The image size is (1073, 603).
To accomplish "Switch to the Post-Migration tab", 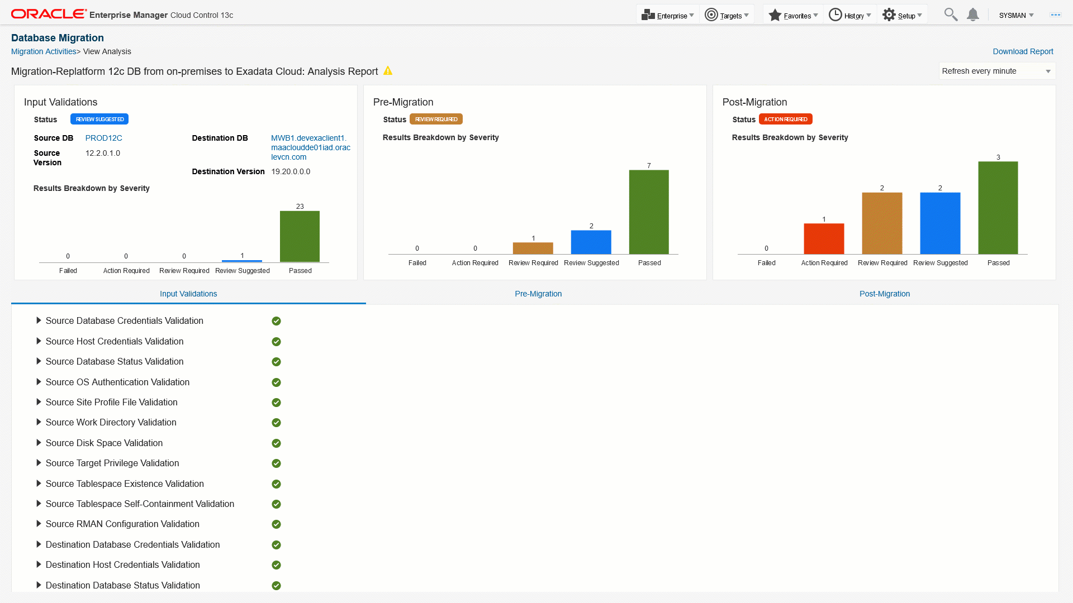I will coord(884,294).
